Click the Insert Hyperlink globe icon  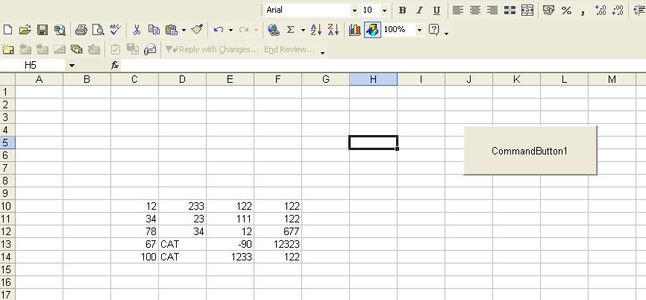pyautogui.click(x=273, y=30)
